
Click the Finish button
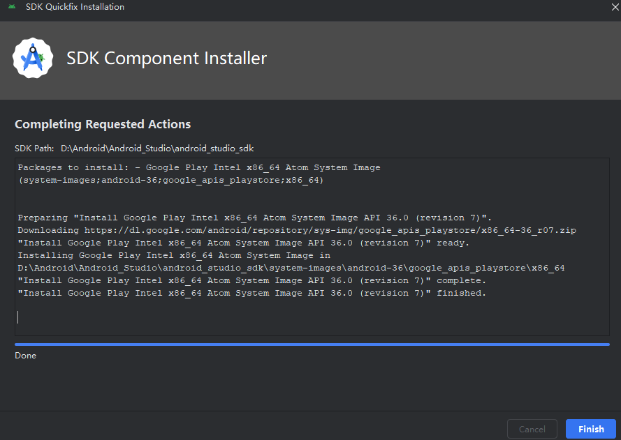[590, 429]
